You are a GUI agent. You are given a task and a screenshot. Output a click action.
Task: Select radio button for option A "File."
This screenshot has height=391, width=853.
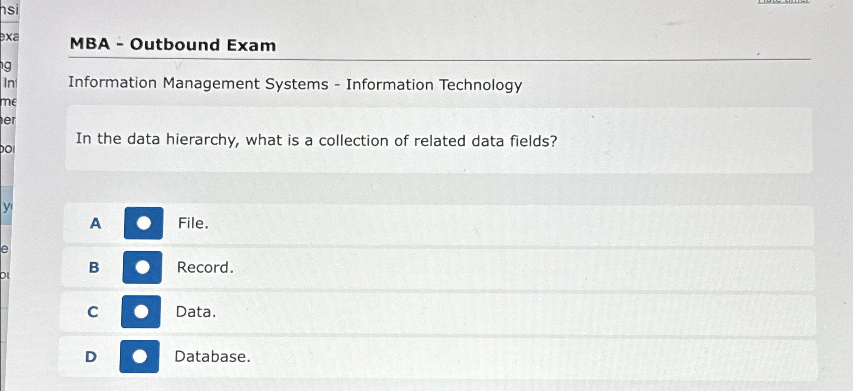tap(144, 223)
